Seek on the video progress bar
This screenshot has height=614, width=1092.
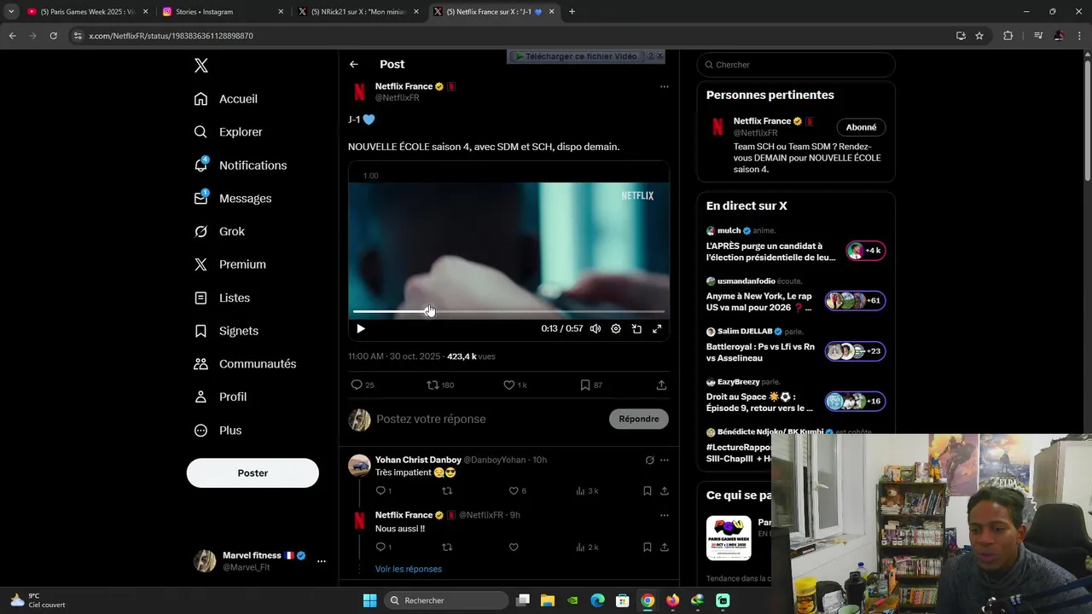tap(508, 311)
